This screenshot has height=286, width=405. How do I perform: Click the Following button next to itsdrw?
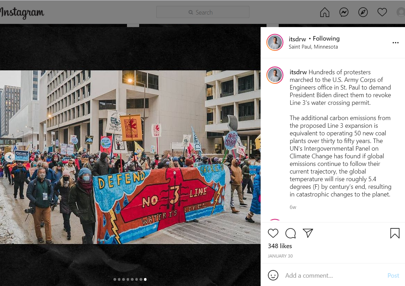pyautogui.click(x=326, y=39)
